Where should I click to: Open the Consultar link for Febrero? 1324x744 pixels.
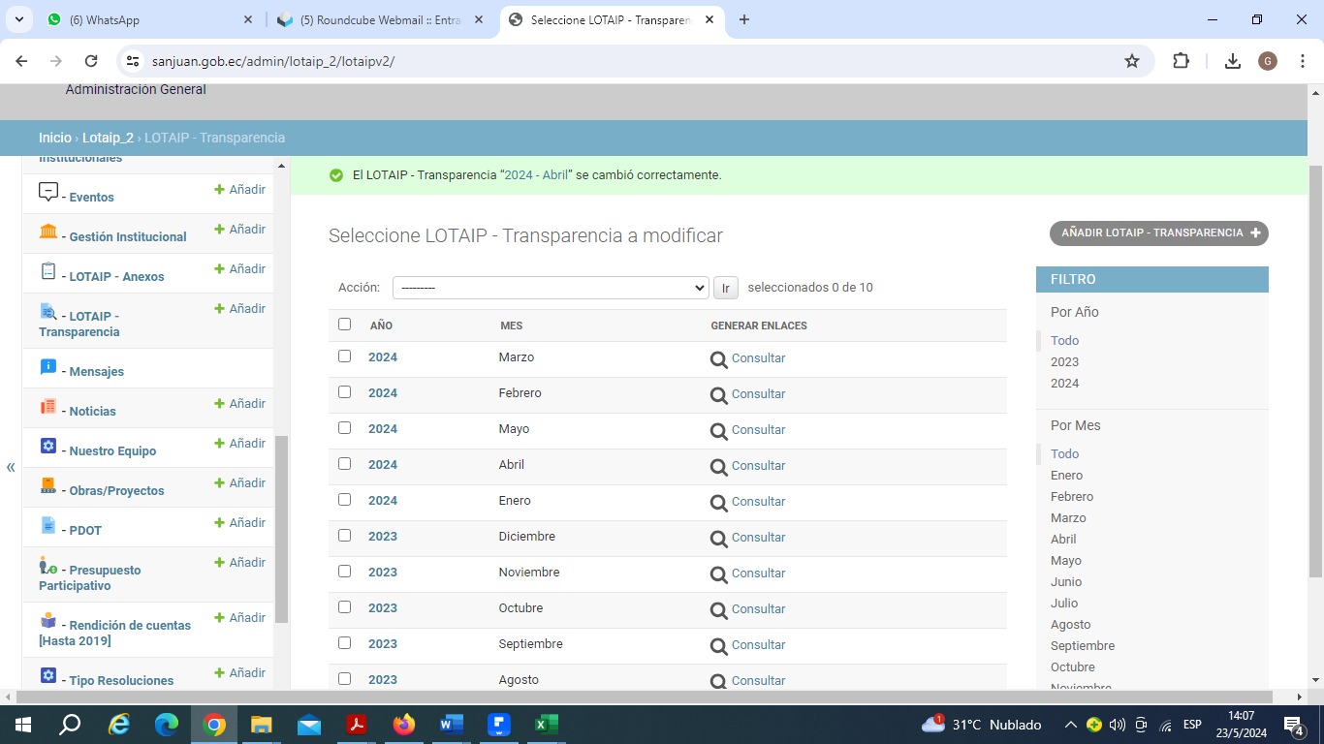[758, 394]
